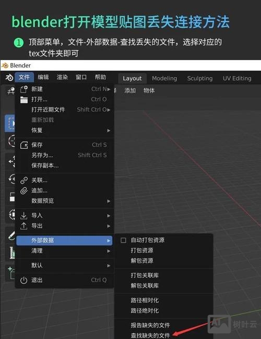
Task: Select the box select tool icon
Action: click(10, 123)
